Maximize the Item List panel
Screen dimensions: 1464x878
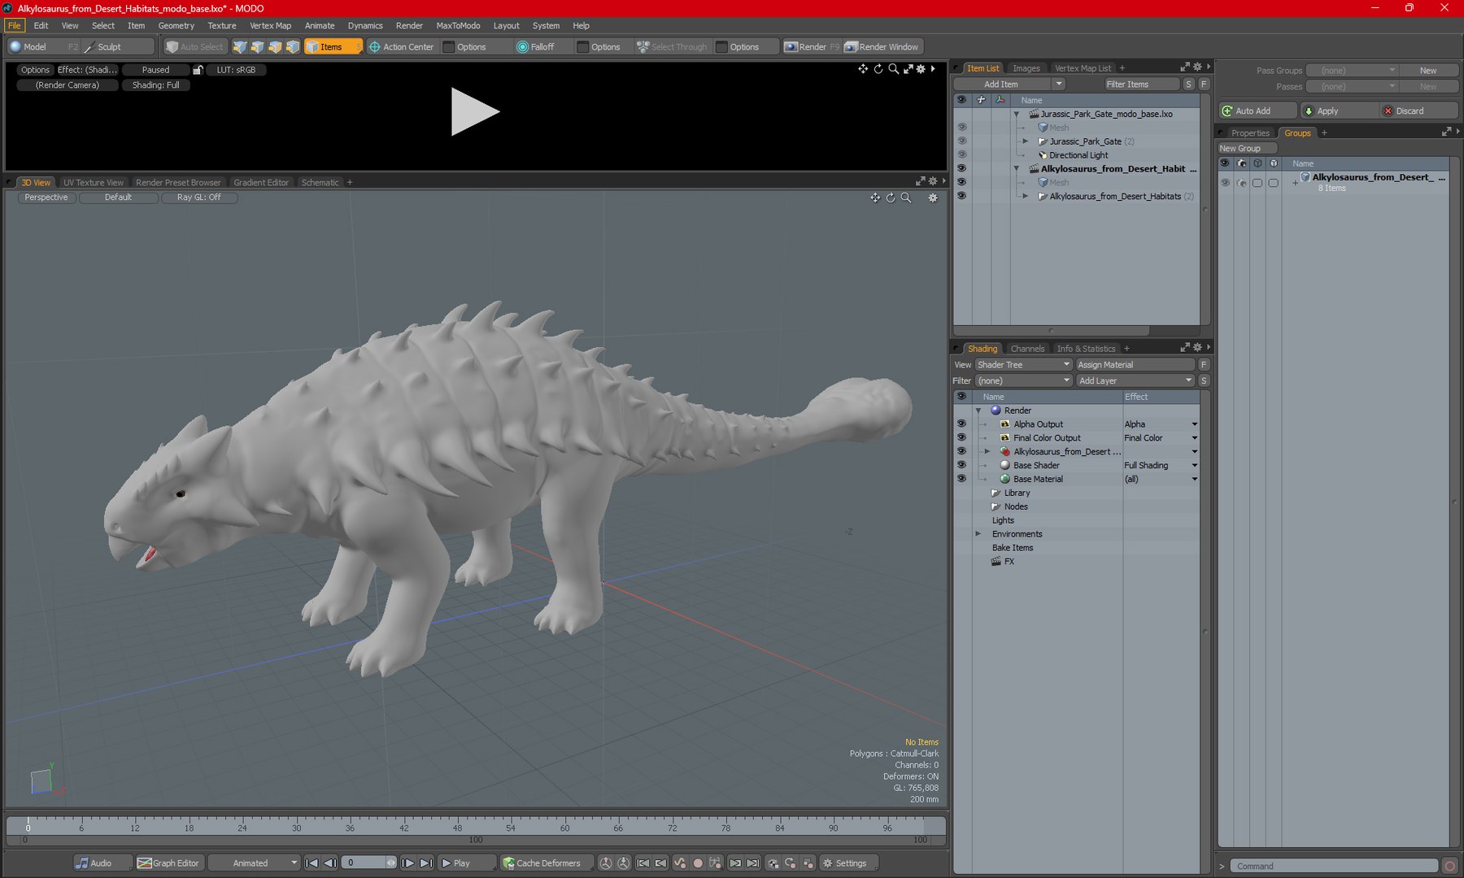click(x=1185, y=67)
